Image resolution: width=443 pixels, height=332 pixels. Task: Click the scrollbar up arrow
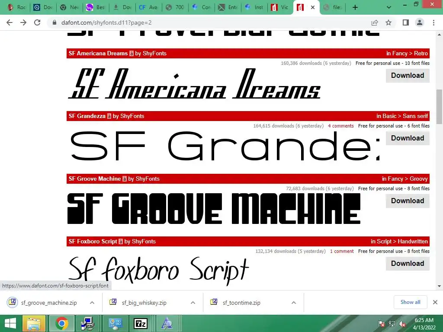point(439,35)
